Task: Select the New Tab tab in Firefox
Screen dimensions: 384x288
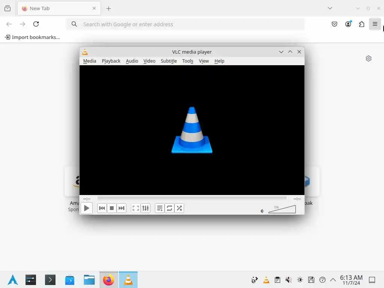Action: pyautogui.click(x=59, y=9)
